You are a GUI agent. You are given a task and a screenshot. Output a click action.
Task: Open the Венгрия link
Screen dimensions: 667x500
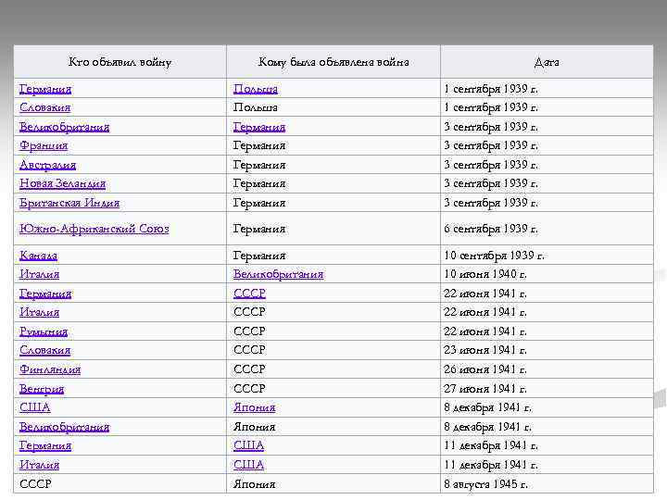pos(42,389)
